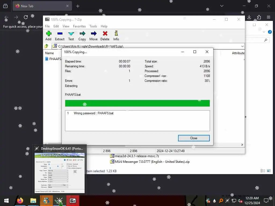Expand the File Explorer ribbon chevron
The height and width of the screenshot is (206, 275).
[264, 32]
